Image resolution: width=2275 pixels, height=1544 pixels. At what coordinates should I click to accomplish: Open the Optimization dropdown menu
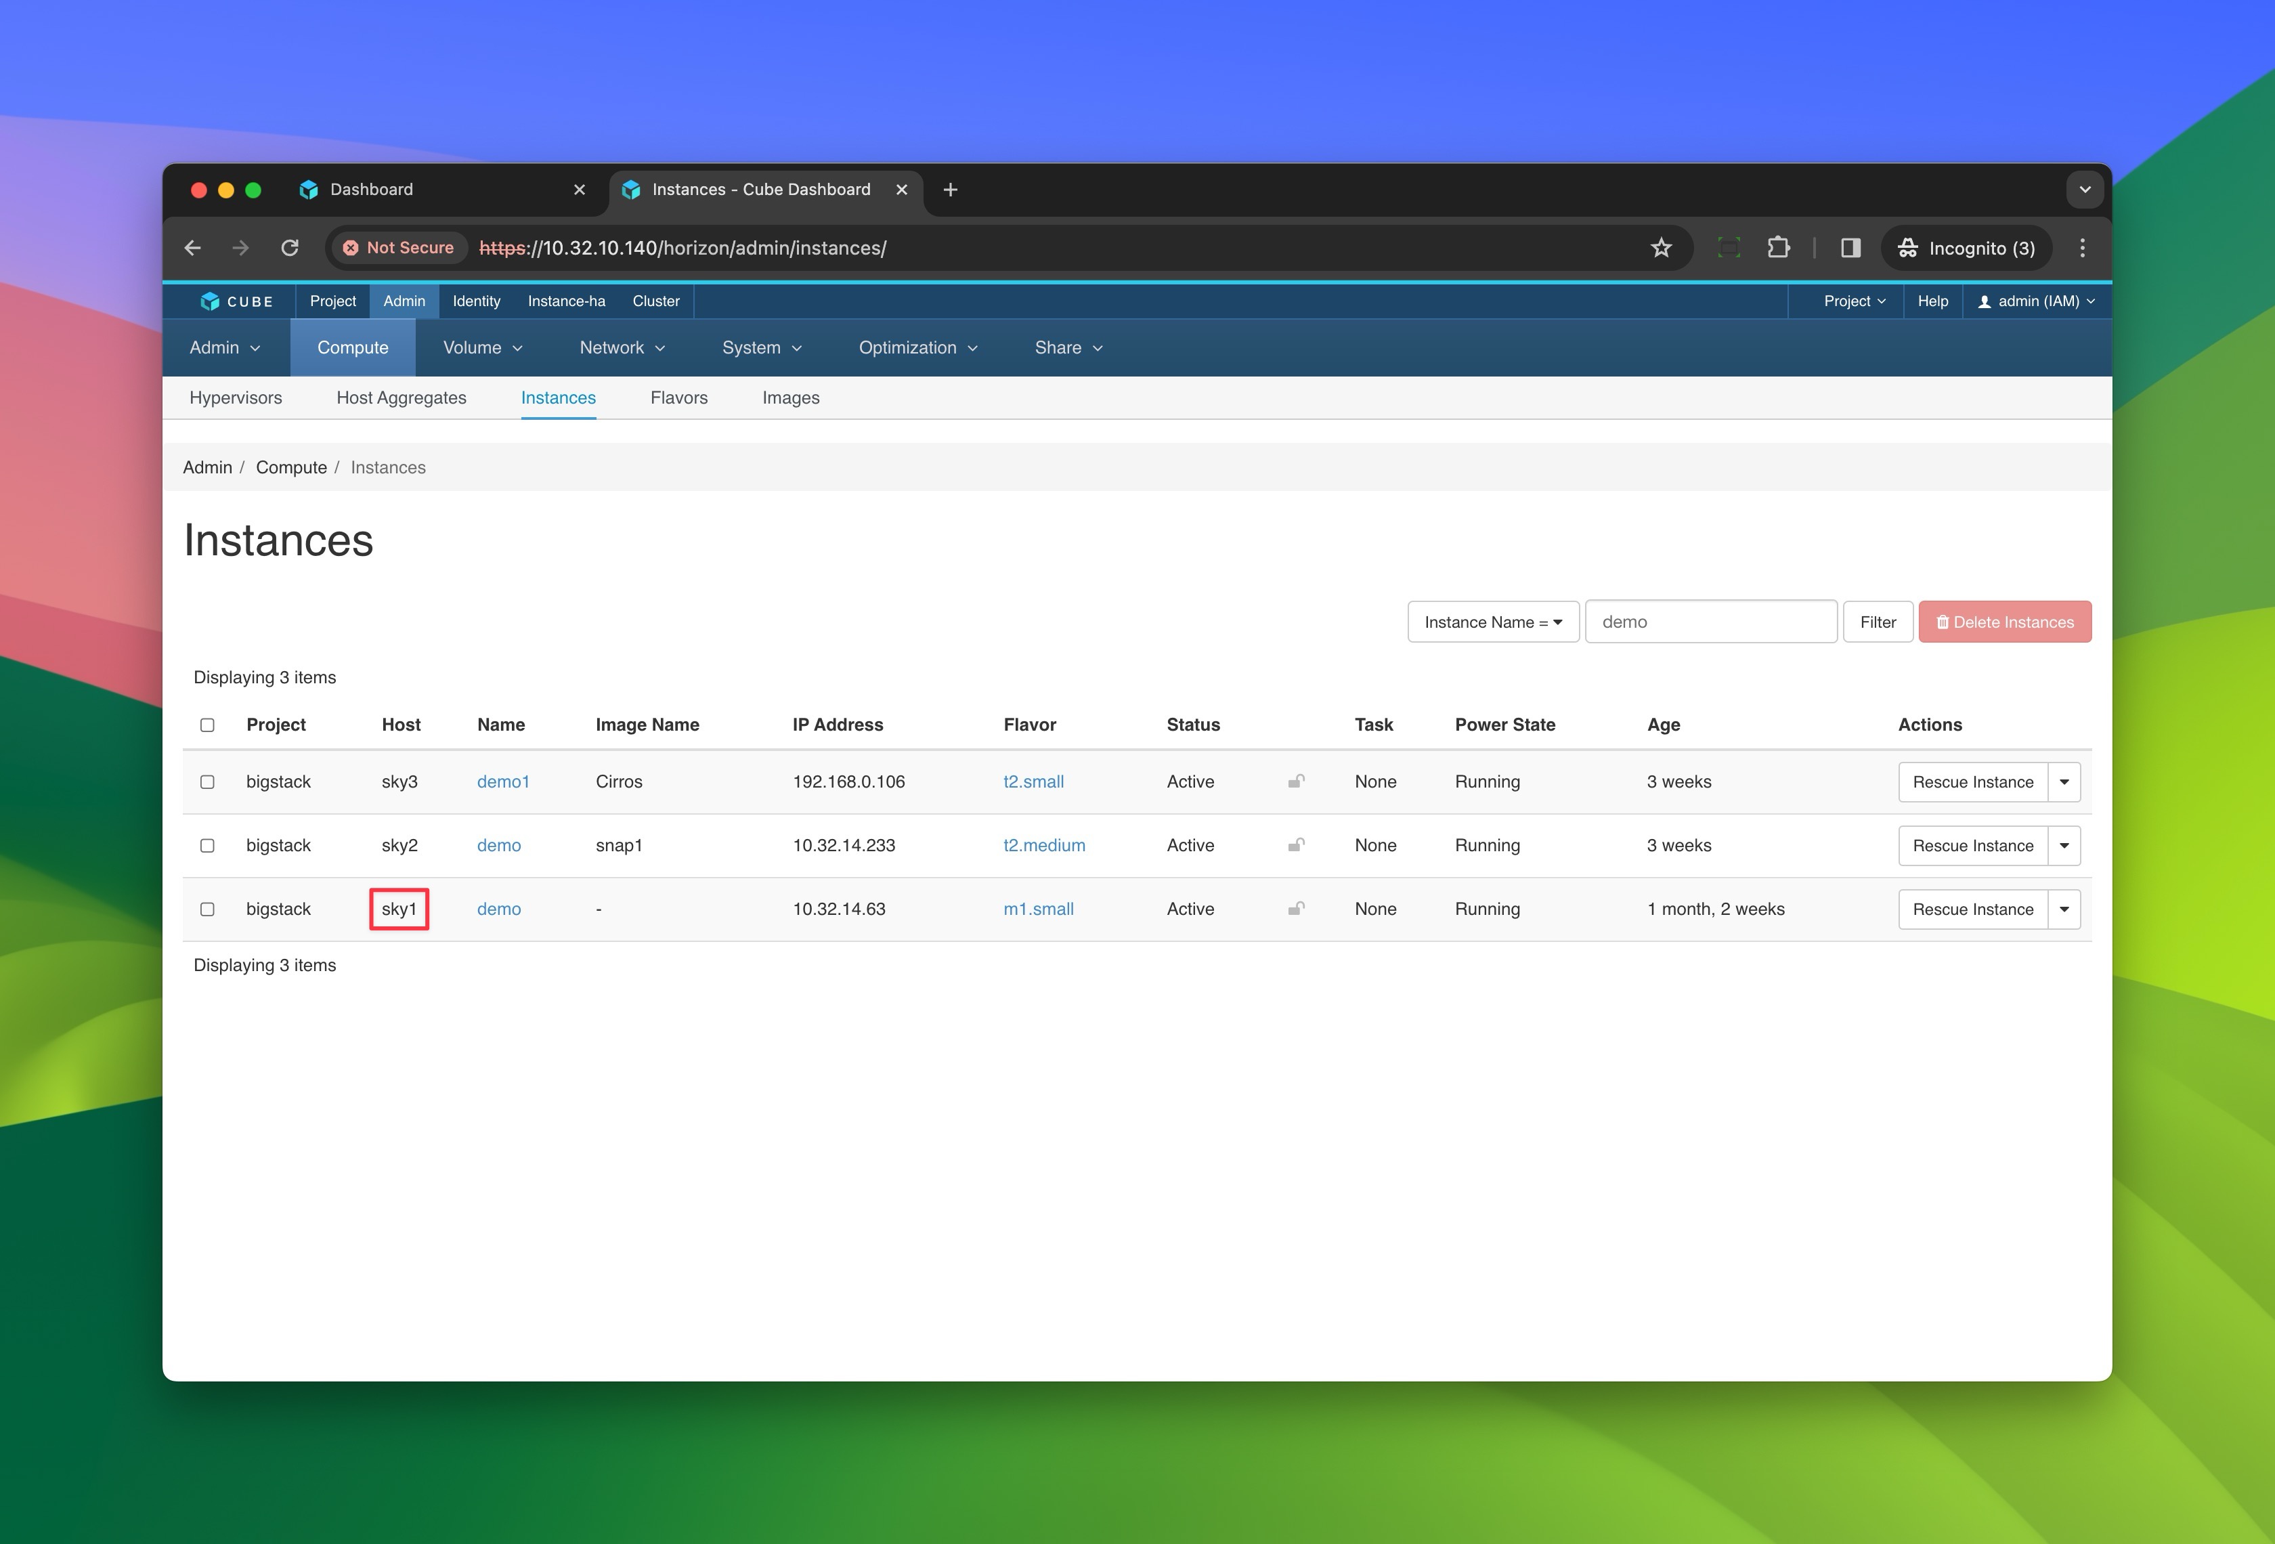tap(918, 347)
